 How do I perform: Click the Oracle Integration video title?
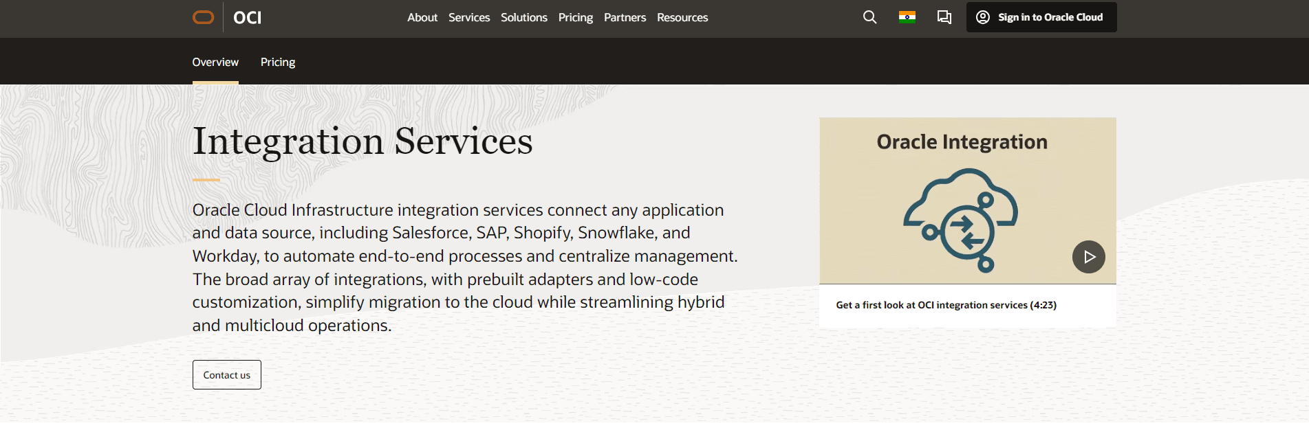[x=962, y=142]
